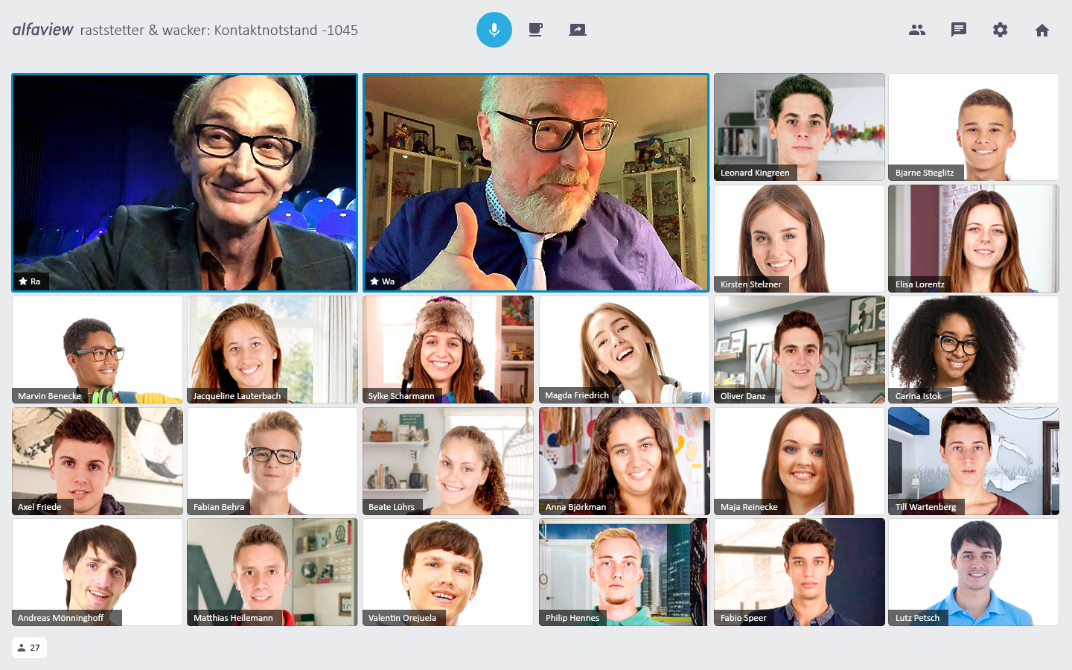Select Elisa Lorentz video tile
Image resolution: width=1072 pixels, height=670 pixels.
974,238
